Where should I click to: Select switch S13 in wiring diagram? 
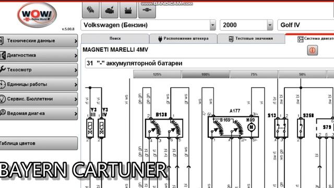(281, 128)
